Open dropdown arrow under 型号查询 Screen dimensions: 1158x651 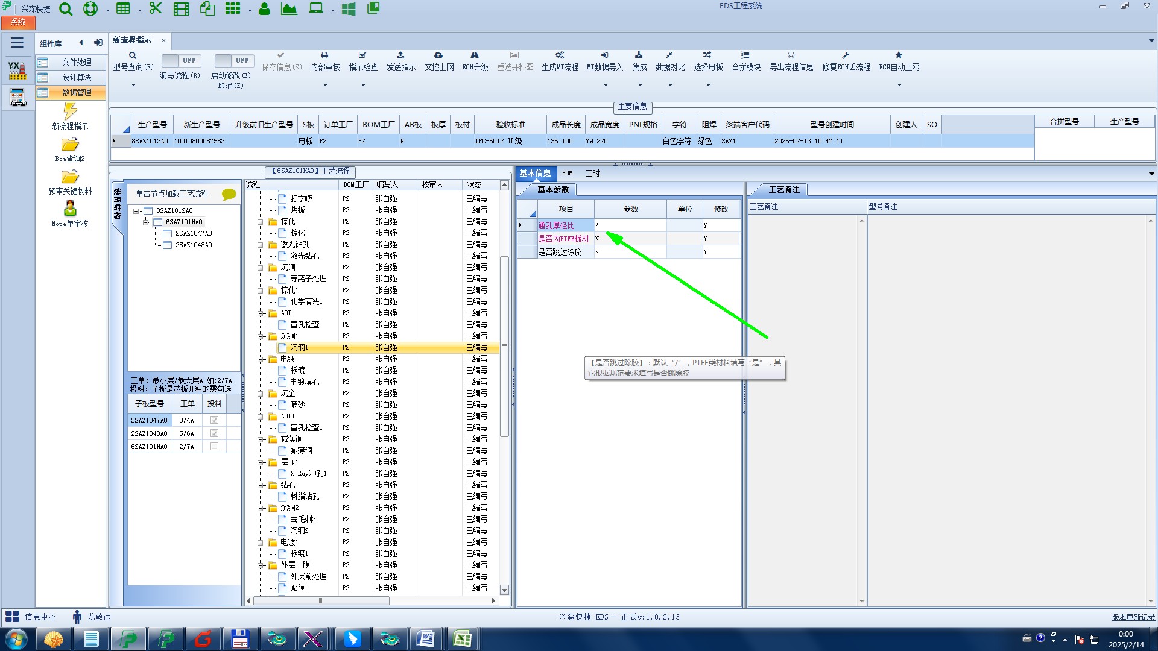133,86
